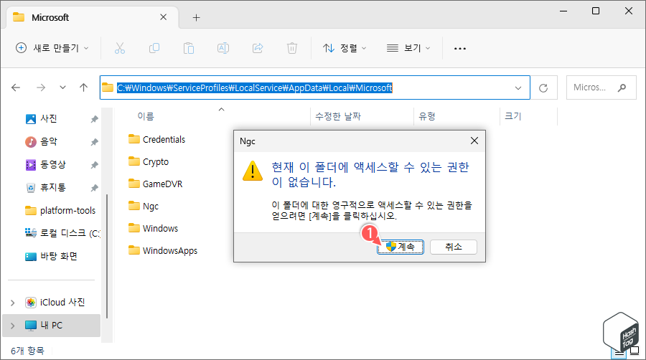
Task: Open the 보기 (View) dropdown
Action: pyautogui.click(x=408, y=48)
